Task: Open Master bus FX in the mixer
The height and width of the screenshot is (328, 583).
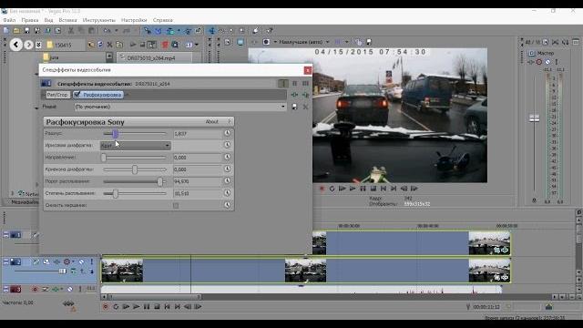Action: tap(531, 62)
